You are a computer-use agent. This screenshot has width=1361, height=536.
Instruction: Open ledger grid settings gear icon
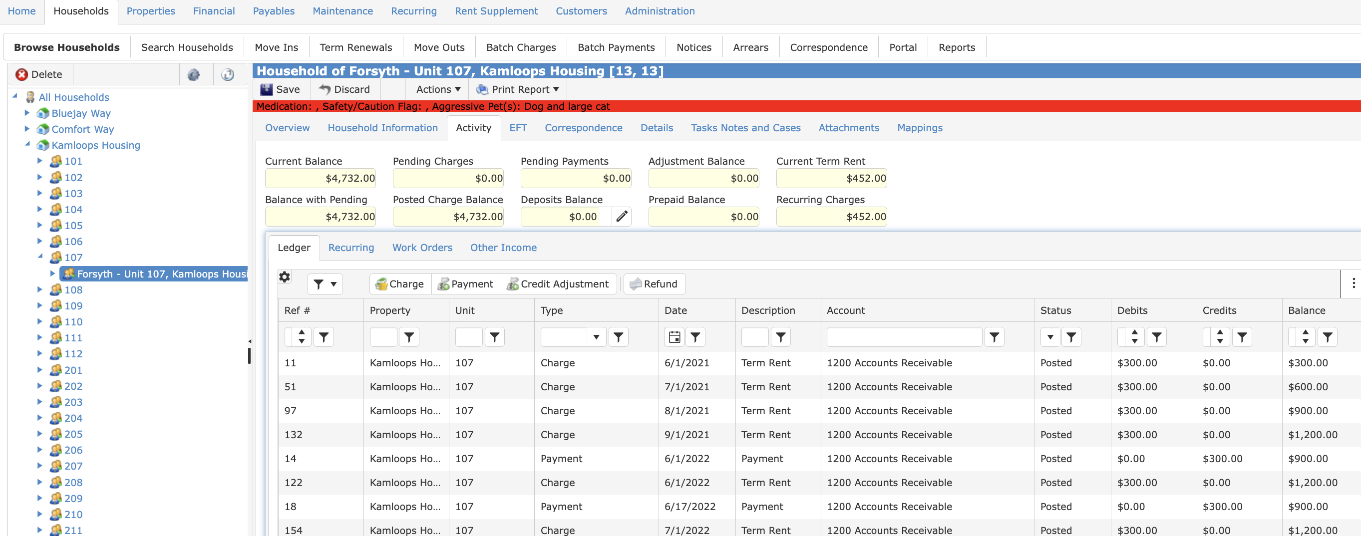click(285, 276)
